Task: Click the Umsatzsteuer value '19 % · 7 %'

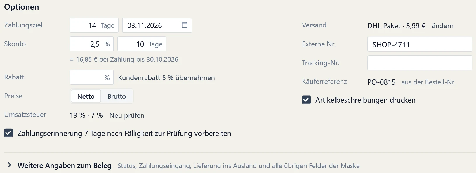Action: pyautogui.click(x=86, y=115)
